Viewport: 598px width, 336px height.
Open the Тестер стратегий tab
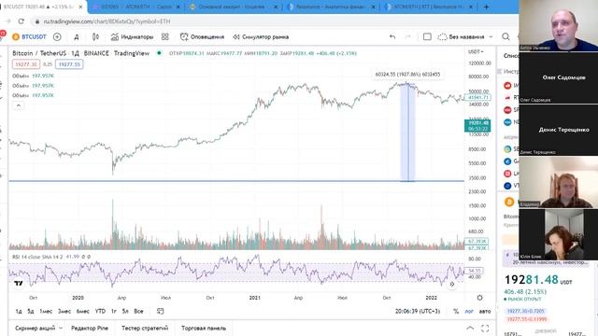point(145,328)
